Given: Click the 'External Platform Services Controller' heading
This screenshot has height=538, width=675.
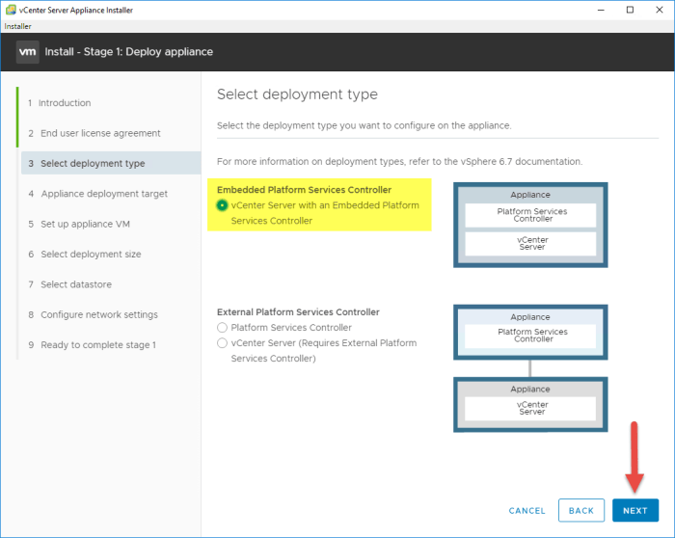Looking at the screenshot, I should [x=298, y=312].
